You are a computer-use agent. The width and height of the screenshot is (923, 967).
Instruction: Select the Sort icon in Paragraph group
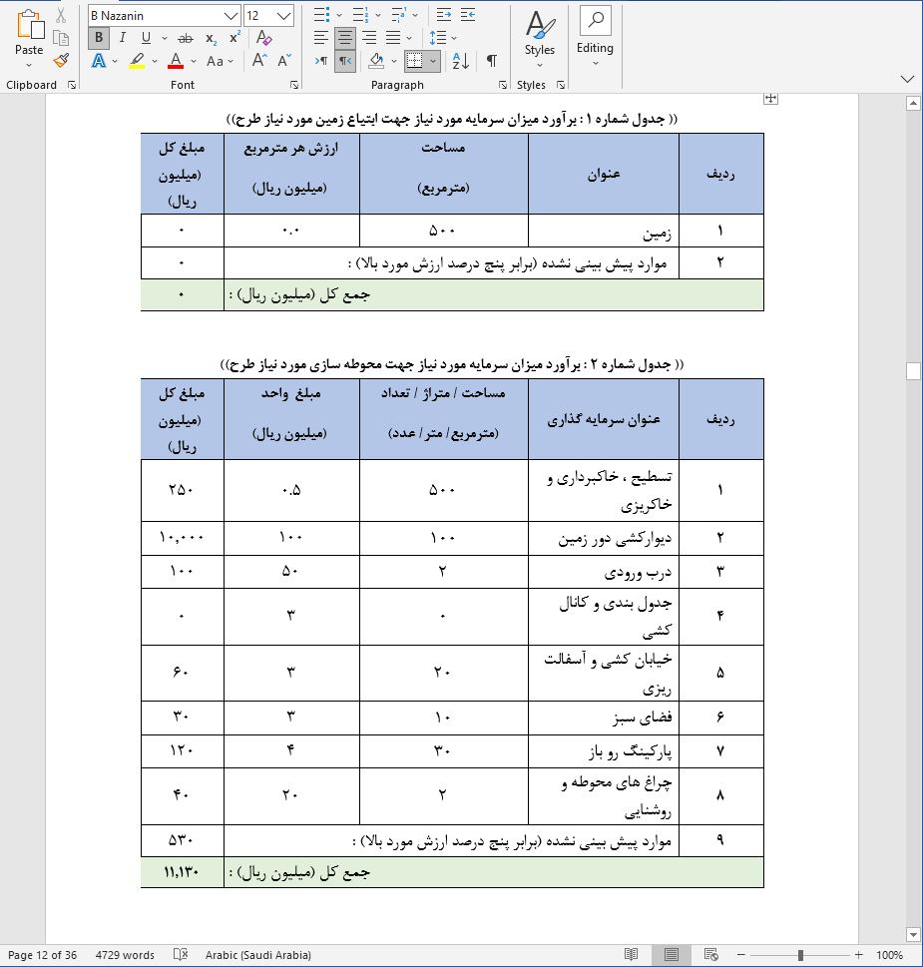click(x=459, y=60)
